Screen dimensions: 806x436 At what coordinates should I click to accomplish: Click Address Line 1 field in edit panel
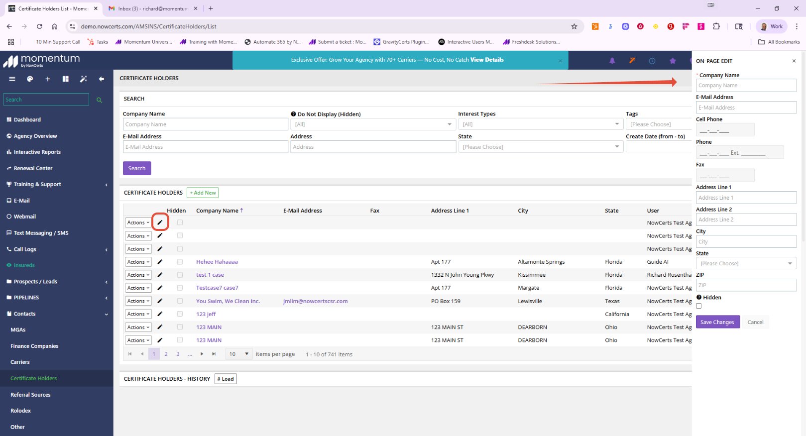(x=746, y=198)
